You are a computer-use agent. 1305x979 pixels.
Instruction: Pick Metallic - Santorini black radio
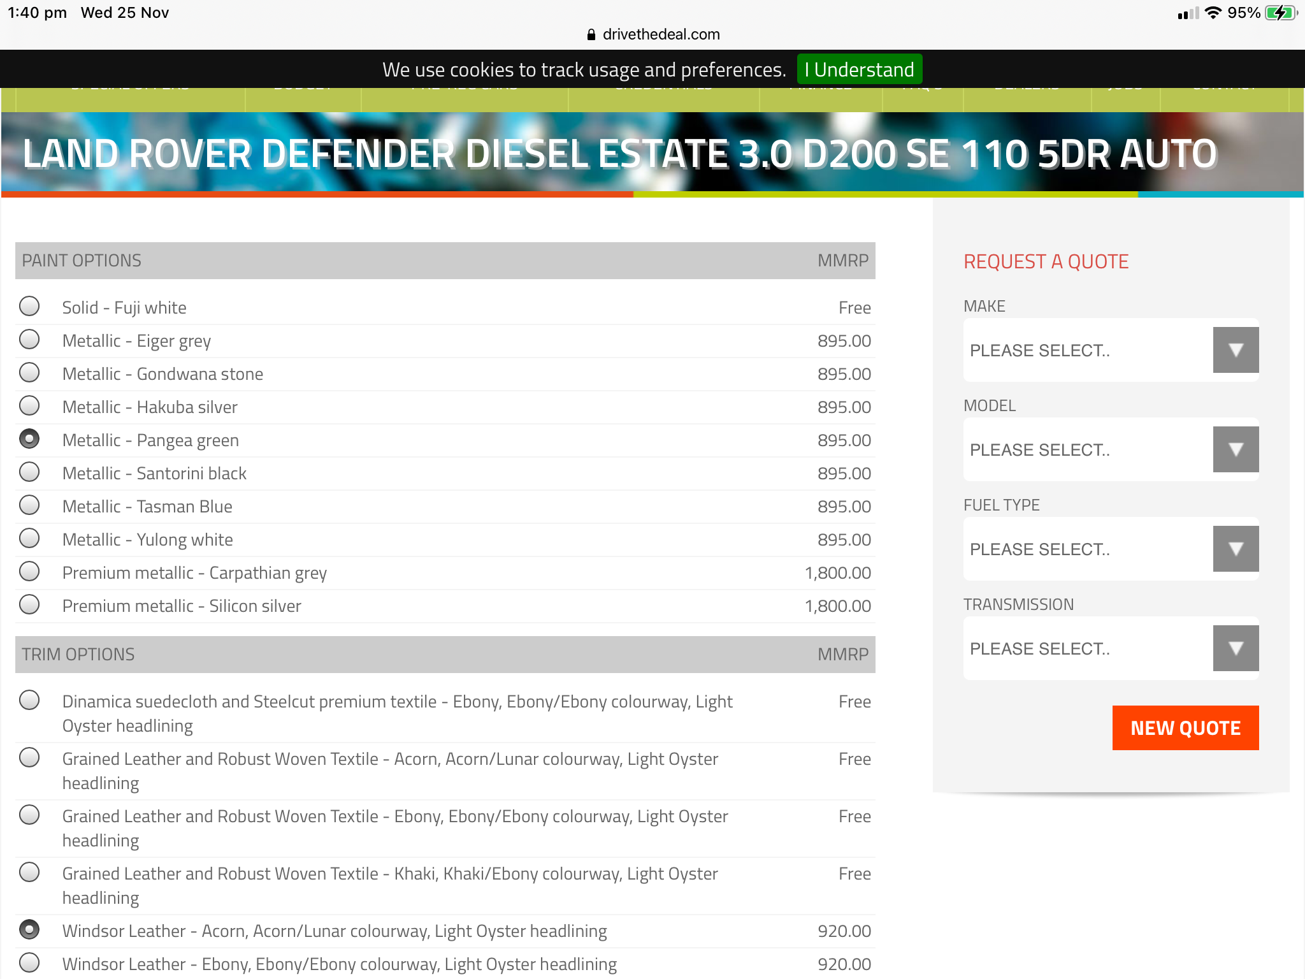tap(29, 472)
